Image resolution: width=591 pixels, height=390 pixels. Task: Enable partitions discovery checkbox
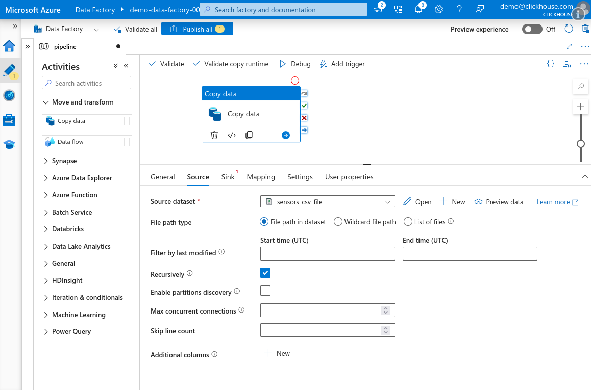click(x=265, y=291)
